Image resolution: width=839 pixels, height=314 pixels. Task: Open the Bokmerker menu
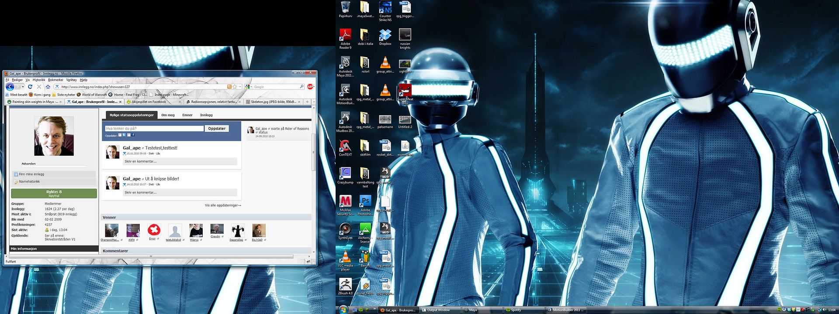[x=55, y=80]
